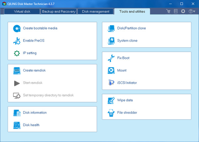Viewport: 199px width, 142px height.
Task: Switch to the Virtual disk tab
Action: (23, 11)
